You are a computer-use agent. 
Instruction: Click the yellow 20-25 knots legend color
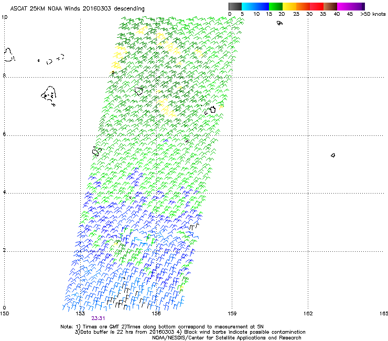tap(289, 6)
